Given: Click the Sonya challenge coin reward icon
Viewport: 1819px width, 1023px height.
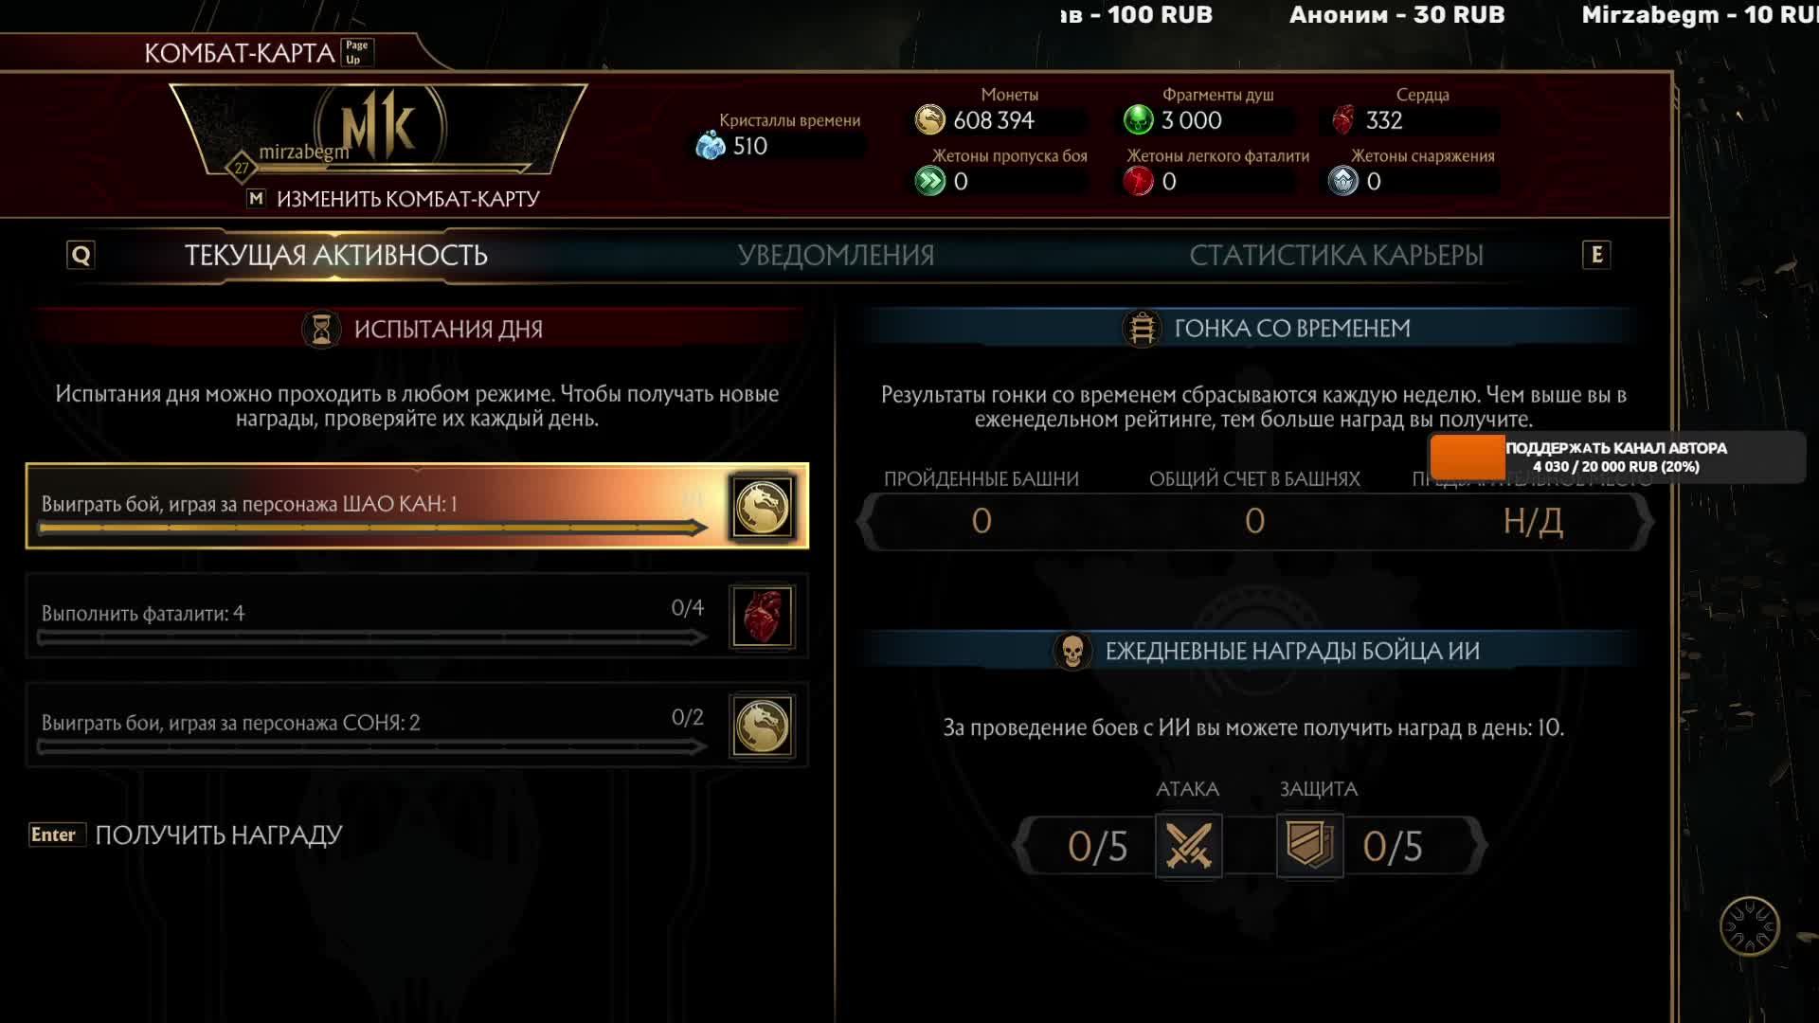Looking at the screenshot, I should (x=762, y=727).
